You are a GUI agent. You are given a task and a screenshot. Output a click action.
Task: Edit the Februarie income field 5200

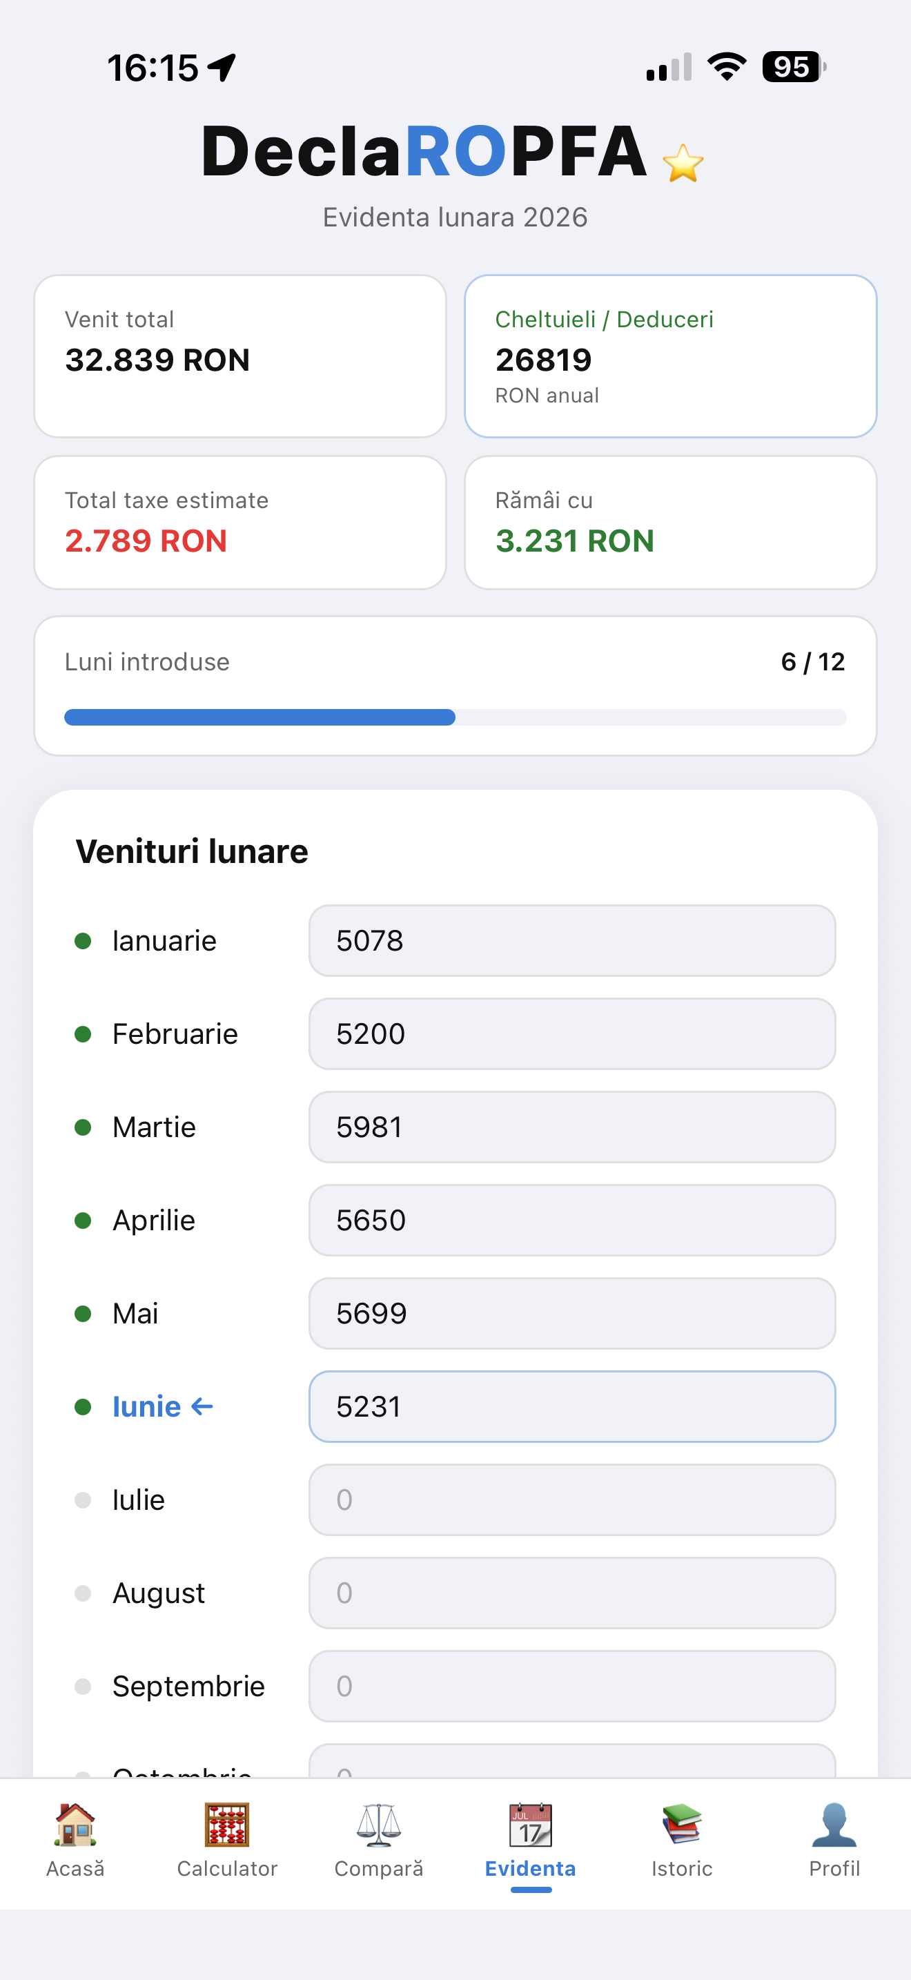(x=572, y=1033)
